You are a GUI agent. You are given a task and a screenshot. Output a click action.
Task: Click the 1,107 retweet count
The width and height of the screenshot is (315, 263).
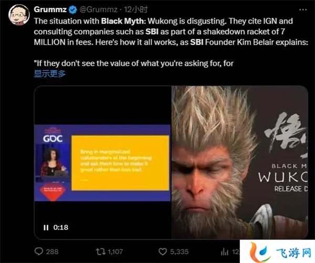pos(115,251)
